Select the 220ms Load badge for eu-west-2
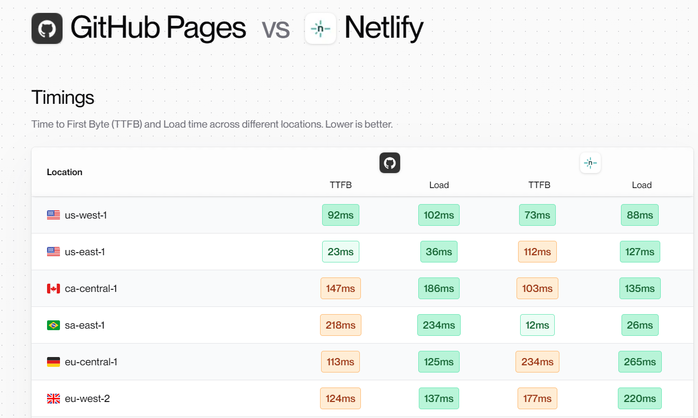Image resolution: width=698 pixels, height=418 pixels. [640, 399]
